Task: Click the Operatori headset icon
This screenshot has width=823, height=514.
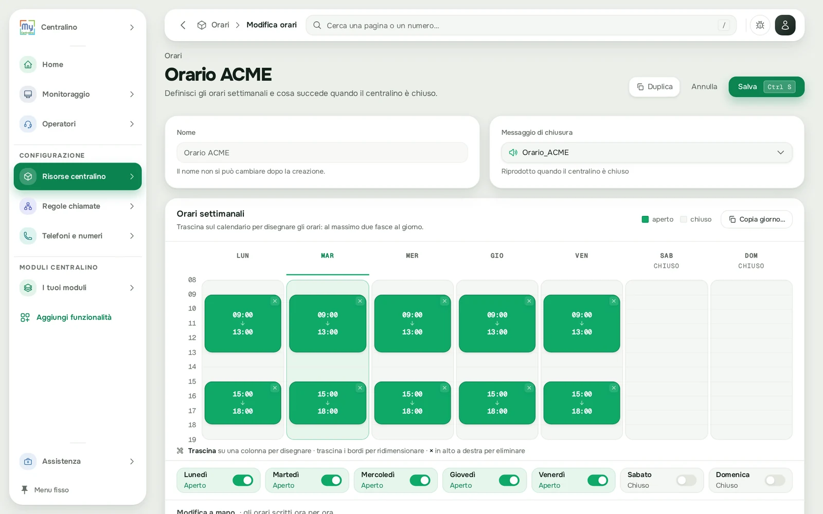Action: point(28,124)
